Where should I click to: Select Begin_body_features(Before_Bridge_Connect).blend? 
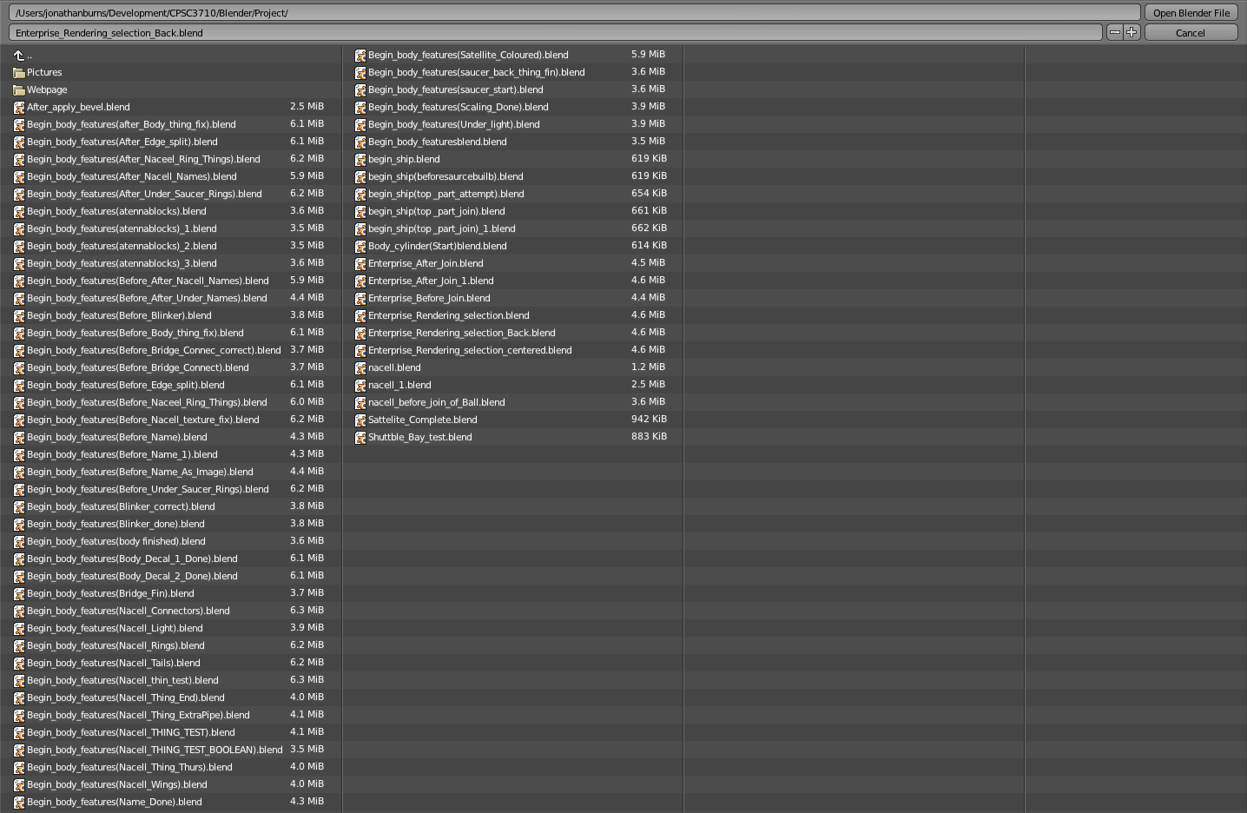(x=138, y=367)
